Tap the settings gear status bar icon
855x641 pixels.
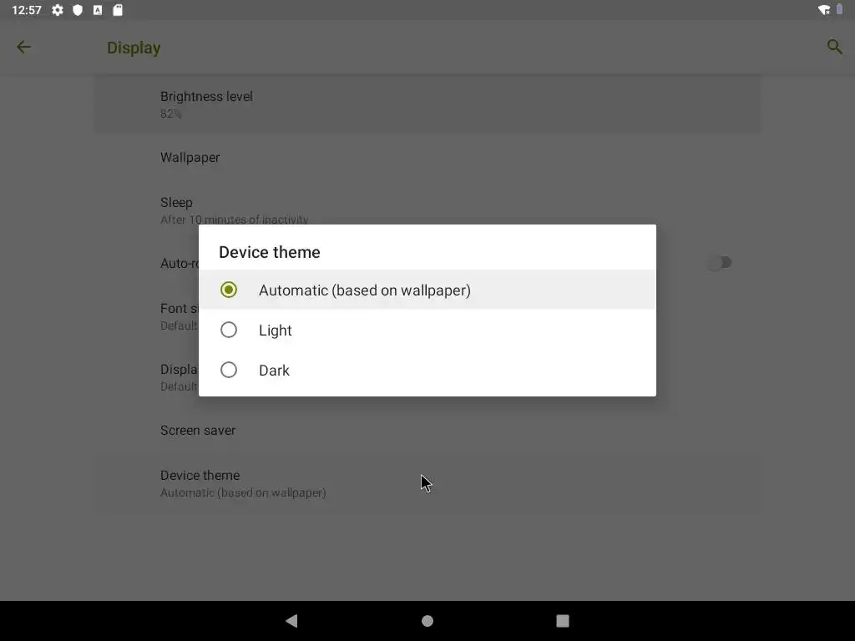58,10
